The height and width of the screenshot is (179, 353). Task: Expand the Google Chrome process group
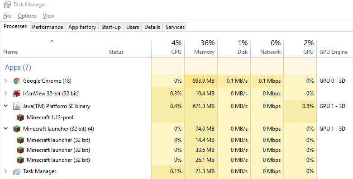[6, 81]
